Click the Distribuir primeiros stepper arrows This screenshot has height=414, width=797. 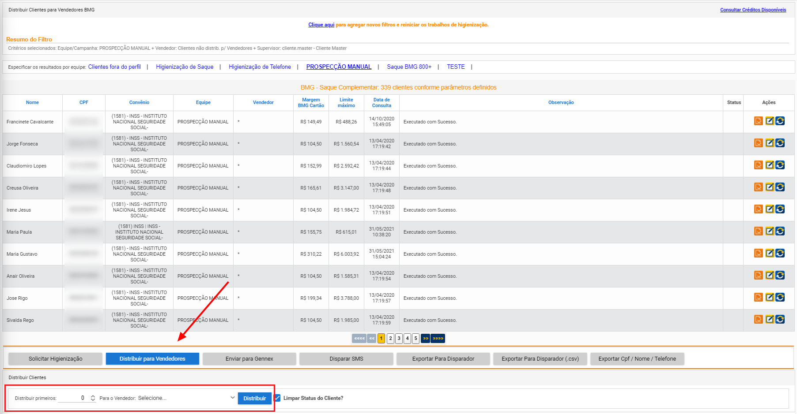93,398
